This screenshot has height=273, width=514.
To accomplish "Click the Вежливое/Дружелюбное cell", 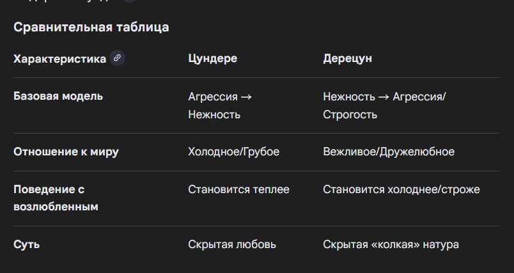I will coord(389,152).
